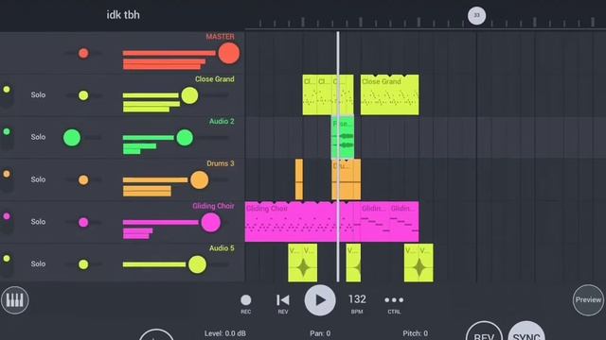This screenshot has height=340, width=606.
Task: Select the wide Close Grand clip on the right
Action: 389,94
